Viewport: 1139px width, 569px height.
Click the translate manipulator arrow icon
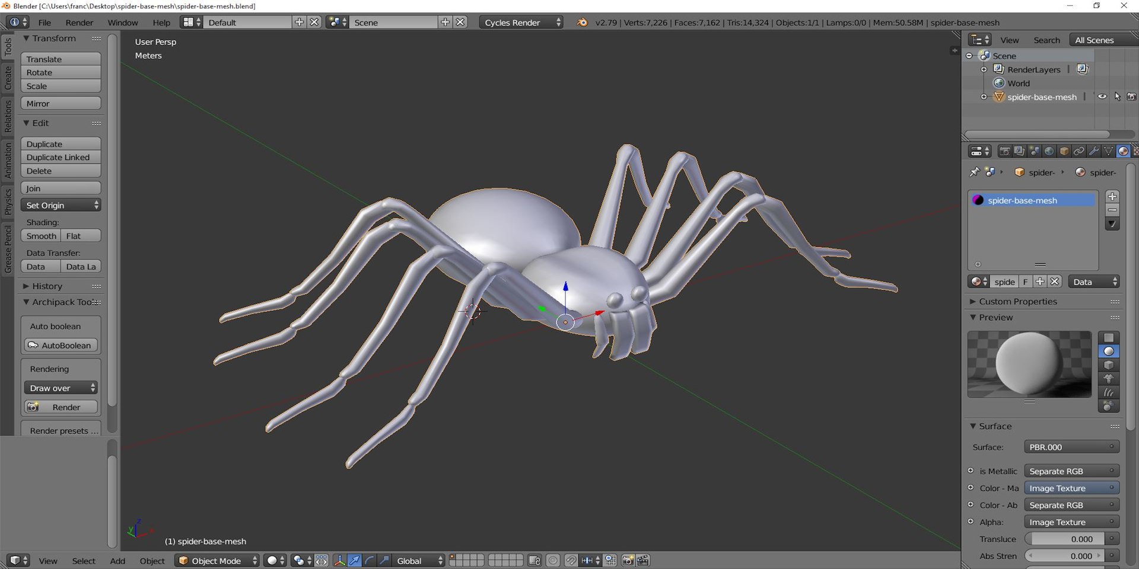pyautogui.click(x=354, y=560)
